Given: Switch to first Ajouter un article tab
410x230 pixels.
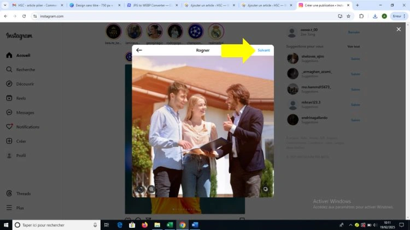Looking at the screenshot, I should pos(209,5).
